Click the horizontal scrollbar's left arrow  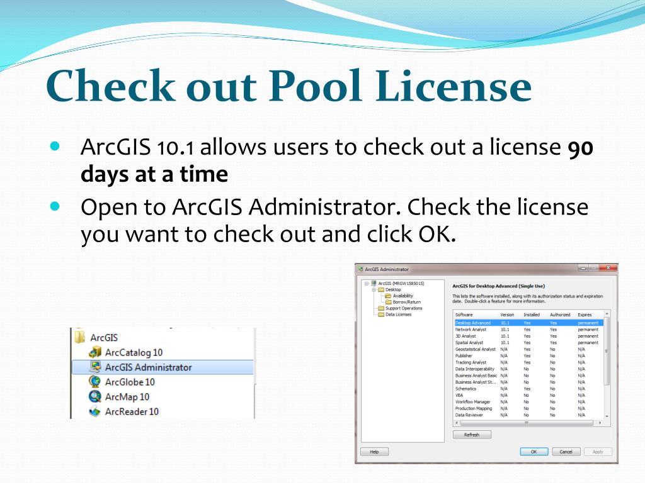click(x=457, y=423)
